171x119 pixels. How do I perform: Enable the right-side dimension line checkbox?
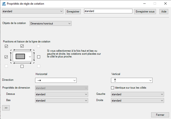(x=39, y=57)
